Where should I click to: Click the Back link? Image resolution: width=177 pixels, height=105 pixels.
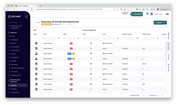pyautogui.click(x=37, y=23)
